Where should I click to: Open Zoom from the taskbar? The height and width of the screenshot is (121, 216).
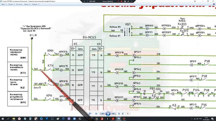[x=75, y=119]
